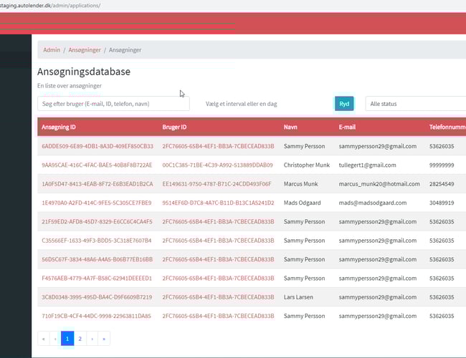Navigate to Admin in breadcrumb
The height and width of the screenshot is (358, 466).
52,50
